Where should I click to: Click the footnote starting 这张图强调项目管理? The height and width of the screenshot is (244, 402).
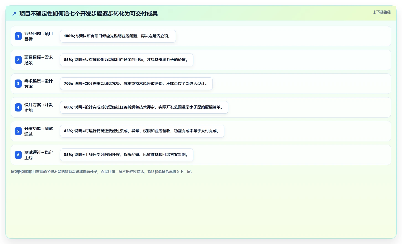pos(102,172)
